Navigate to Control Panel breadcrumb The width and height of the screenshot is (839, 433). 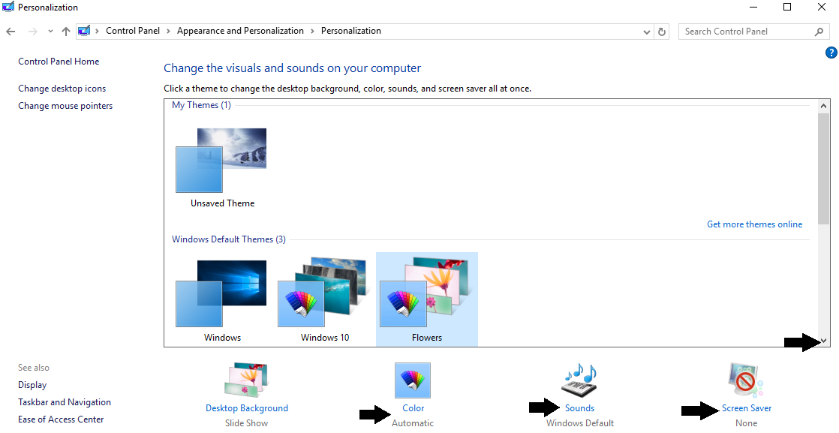(133, 32)
